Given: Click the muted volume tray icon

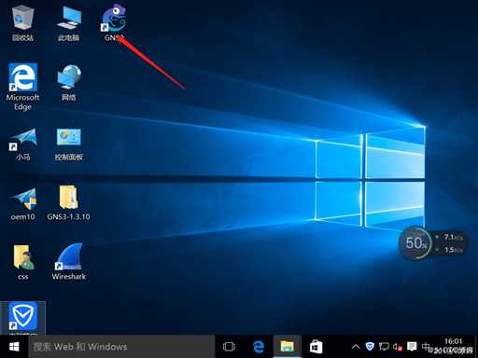Looking at the screenshot, I should tap(398, 347).
